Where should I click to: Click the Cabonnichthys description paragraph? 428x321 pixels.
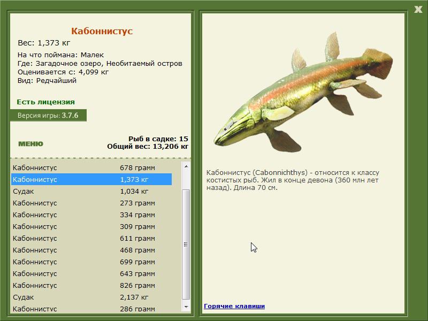click(293, 180)
